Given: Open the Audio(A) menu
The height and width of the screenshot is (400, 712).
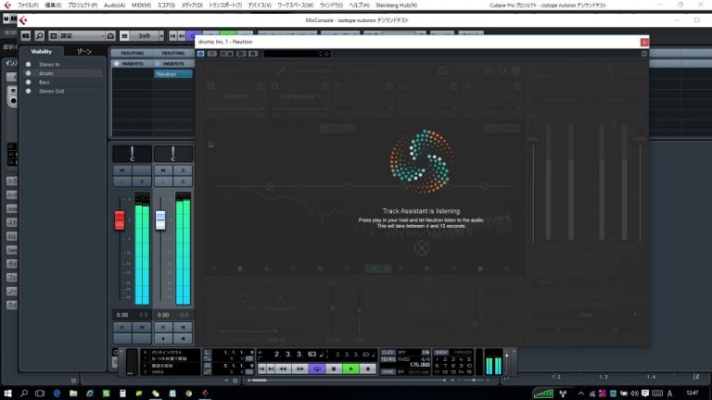Looking at the screenshot, I should tap(114, 5).
